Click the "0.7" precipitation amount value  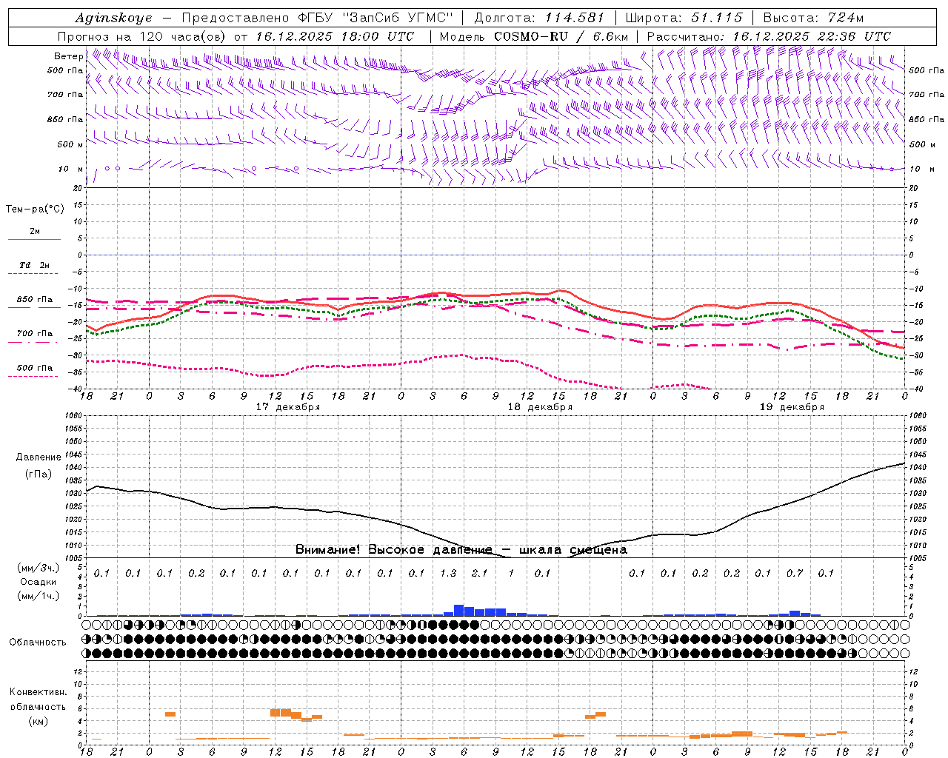[x=795, y=573]
